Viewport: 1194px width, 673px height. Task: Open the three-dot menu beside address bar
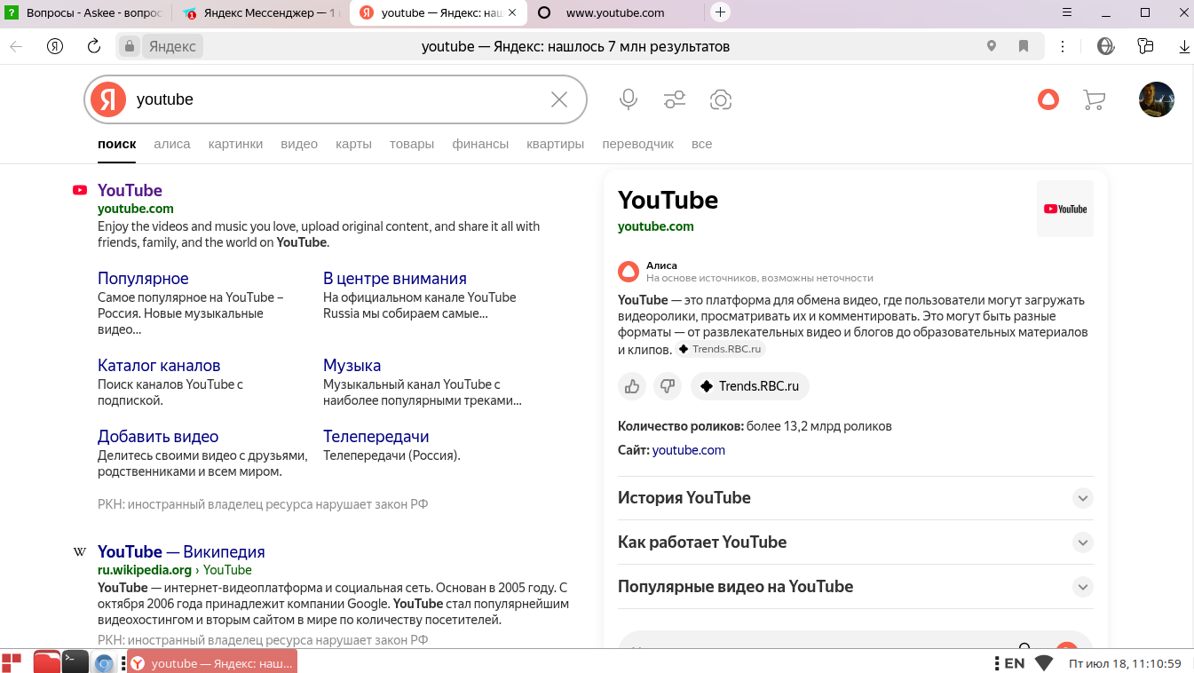click(x=1063, y=46)
